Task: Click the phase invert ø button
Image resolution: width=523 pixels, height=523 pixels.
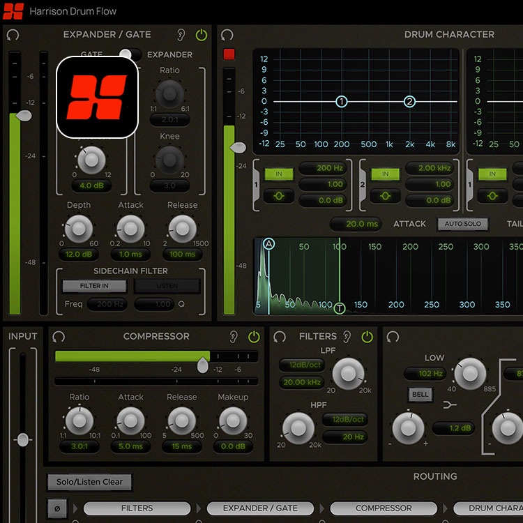Action: tap(56, 508)
